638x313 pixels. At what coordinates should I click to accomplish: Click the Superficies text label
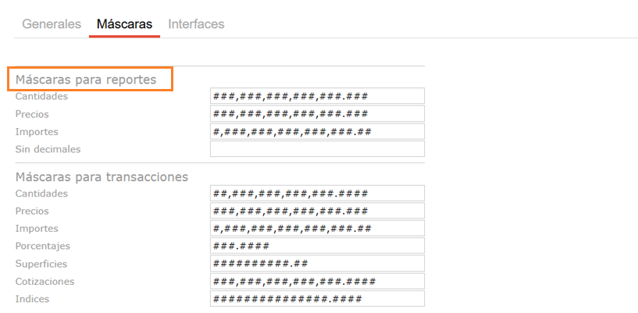pos(41,264)
